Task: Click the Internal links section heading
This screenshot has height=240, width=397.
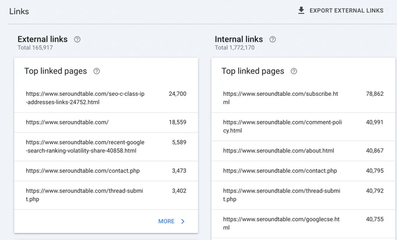Action: (239, 39)
